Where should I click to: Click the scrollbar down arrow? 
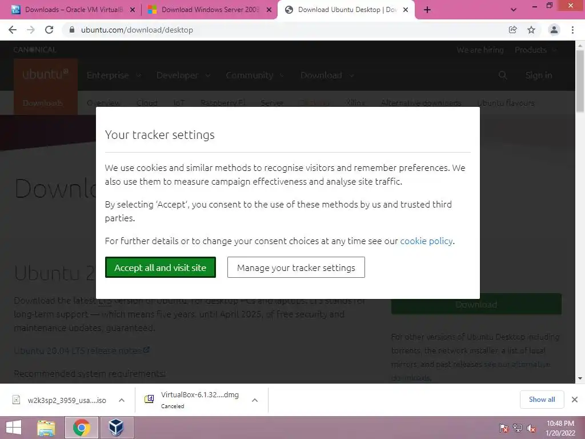tap(580, 378)
